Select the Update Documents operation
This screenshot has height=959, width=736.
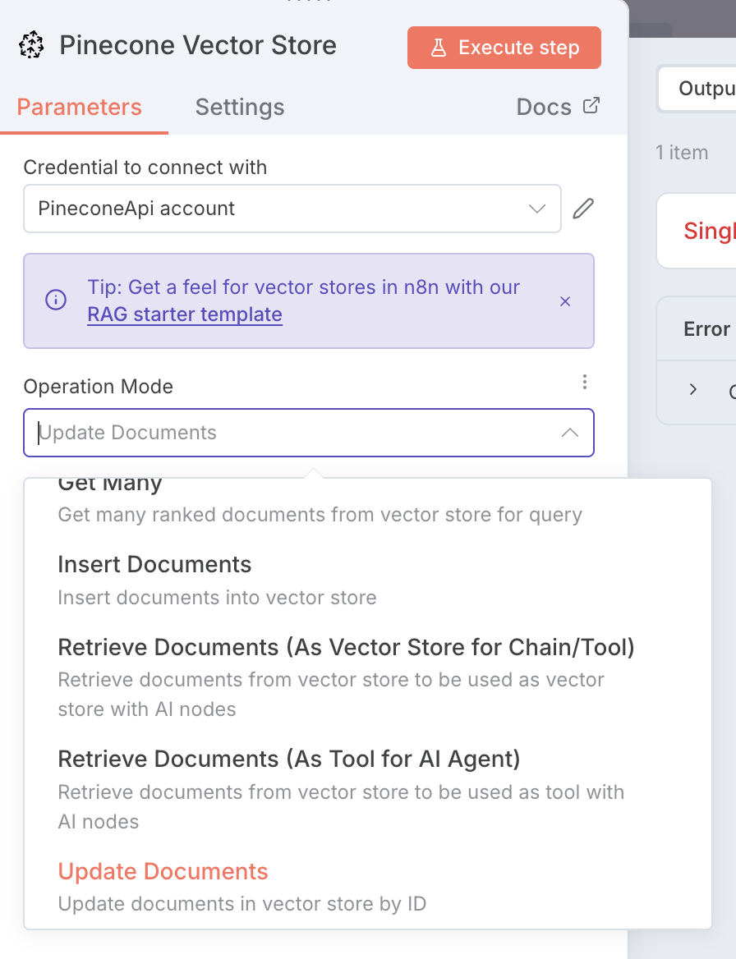pyautogui.click(x=367, y=886)
